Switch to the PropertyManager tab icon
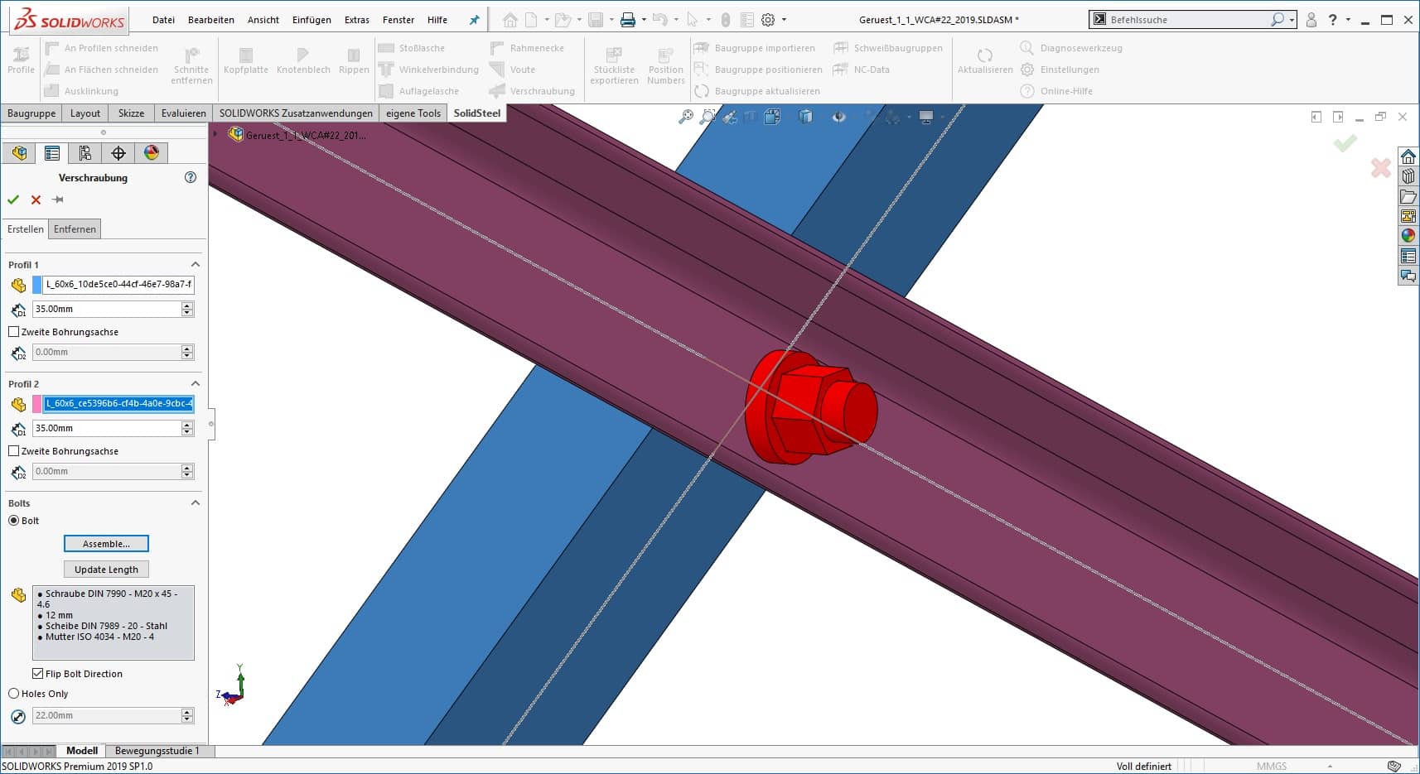Image resolution: width=1420 pixels, height=774 pixels. (x=52, y=153)
